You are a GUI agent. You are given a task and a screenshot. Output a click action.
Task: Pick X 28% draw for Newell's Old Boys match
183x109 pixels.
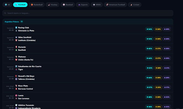click(x=158, y=78)
